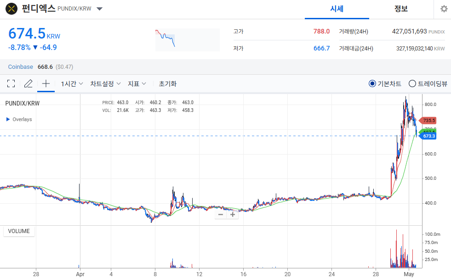
Task: Click the PUNDIX coin logo icon
Action: [x=11, y=9]
